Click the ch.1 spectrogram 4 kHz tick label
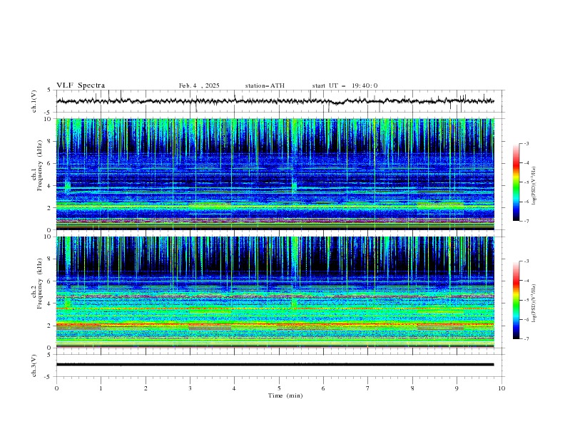Screen dimensions: 565x436 point(51,186)
